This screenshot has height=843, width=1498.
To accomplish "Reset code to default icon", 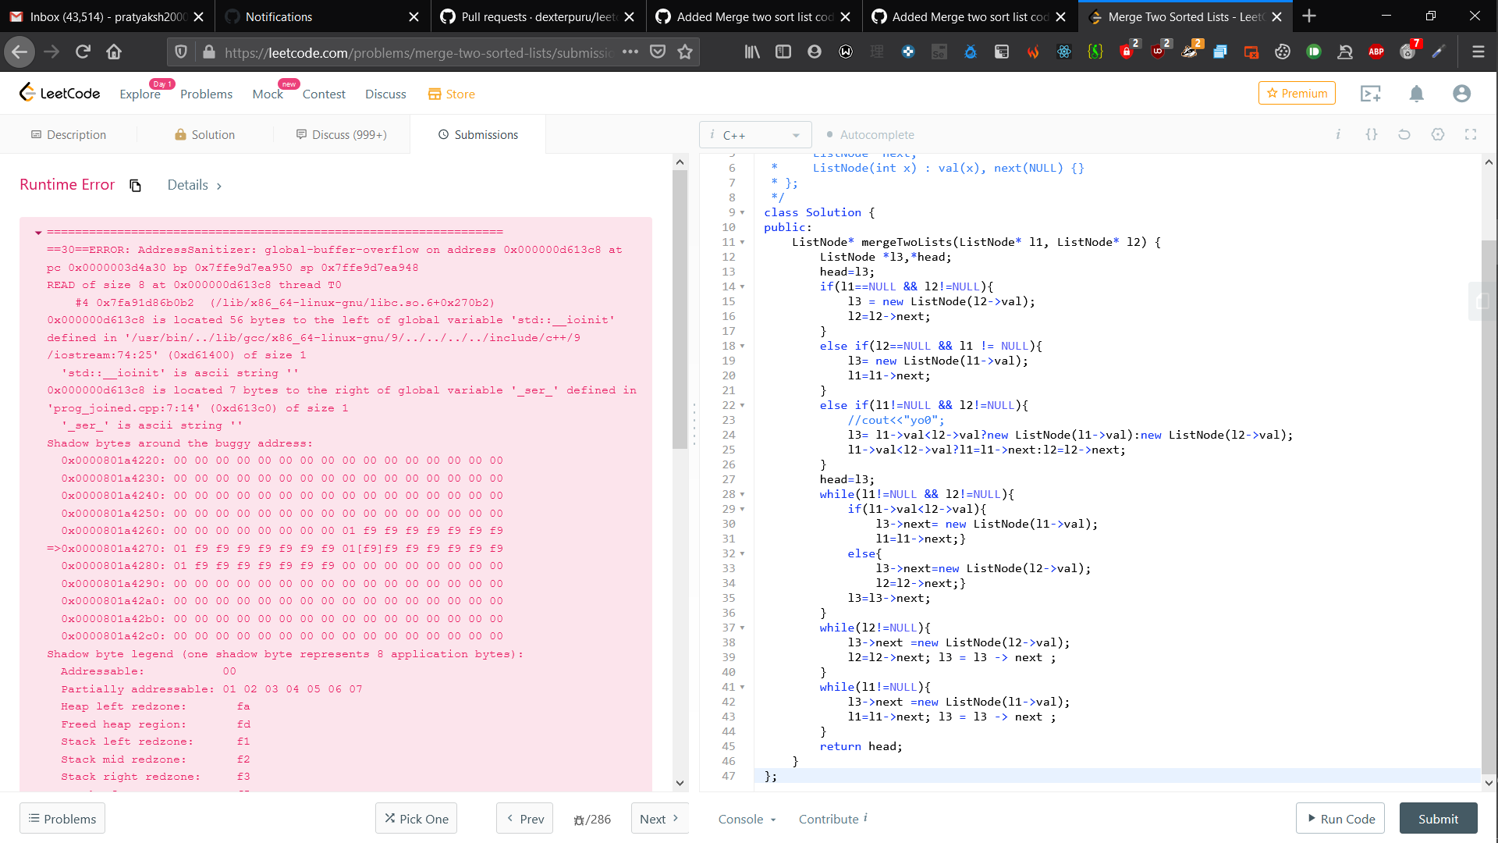I will pyautogui.click(x=1404, y=134).
